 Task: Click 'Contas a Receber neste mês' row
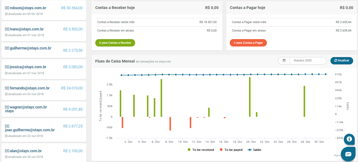(157, 22)
